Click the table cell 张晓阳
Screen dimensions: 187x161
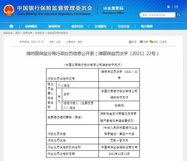pyautogui.click(x=119, y=106)
